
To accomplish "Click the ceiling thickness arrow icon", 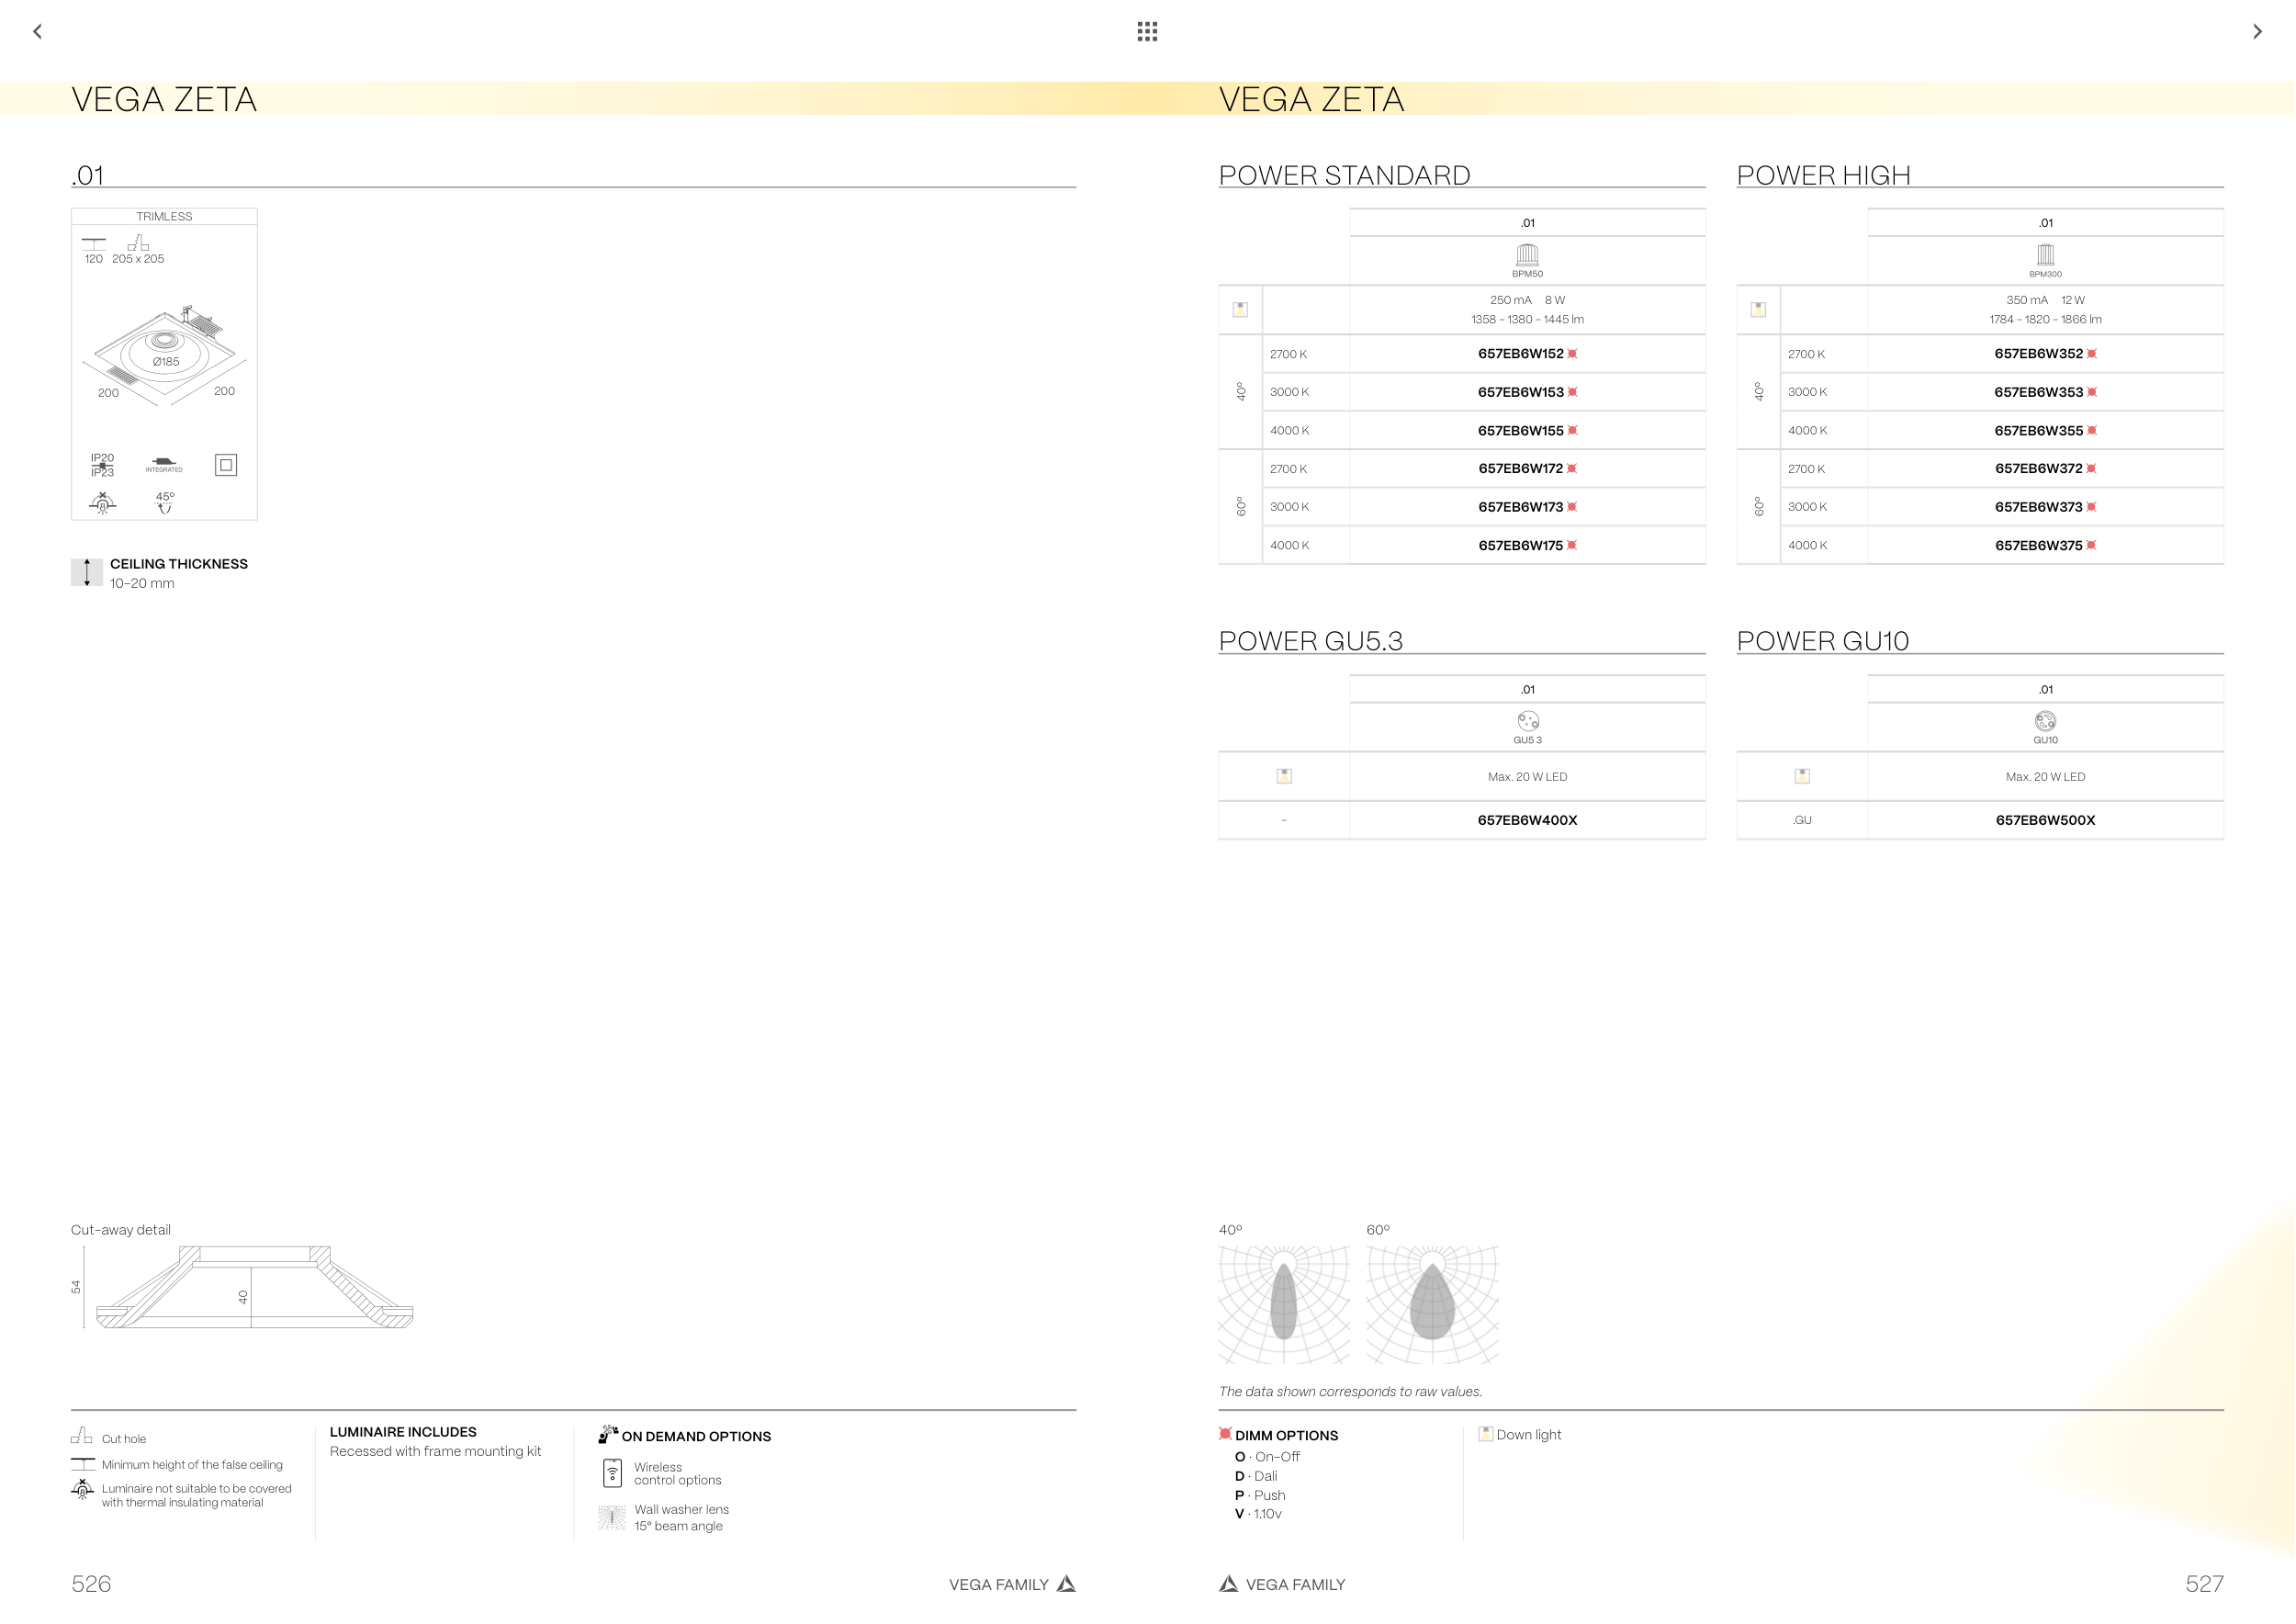I will [x=87, y=572].
